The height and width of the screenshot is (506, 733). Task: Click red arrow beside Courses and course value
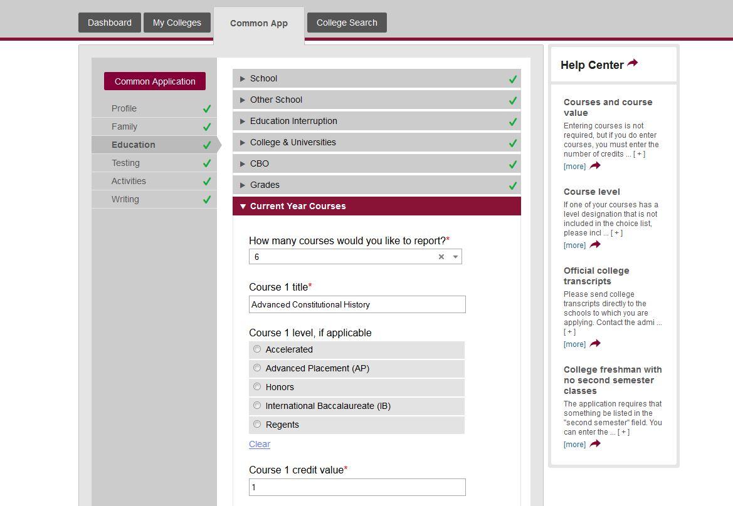coord(595,166)
